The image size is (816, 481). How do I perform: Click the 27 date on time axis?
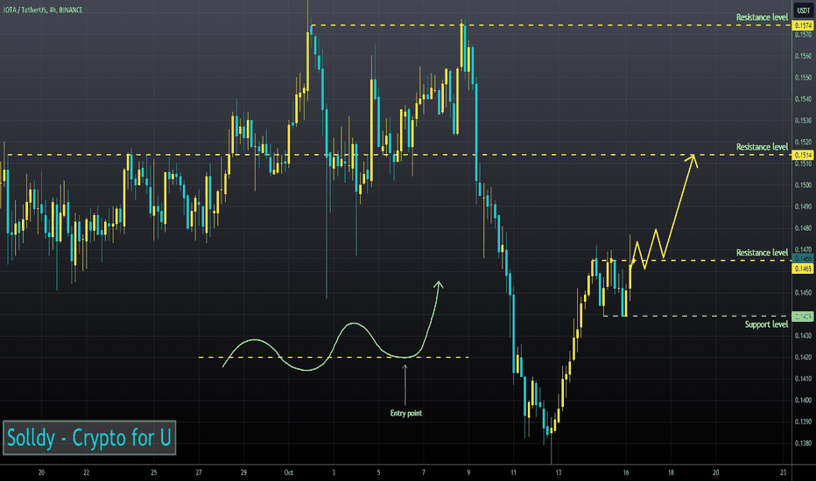[x=199, y=472]
